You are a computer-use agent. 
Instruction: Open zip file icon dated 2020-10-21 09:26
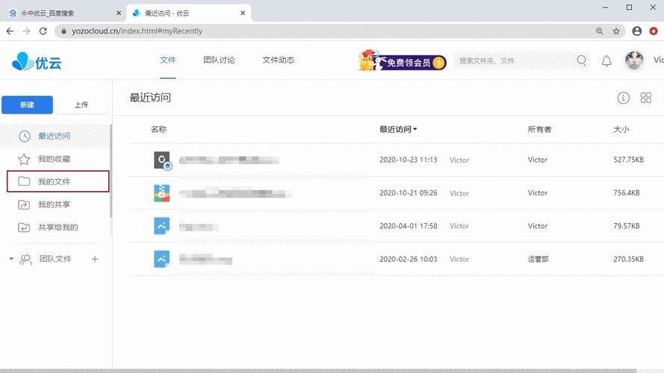162,193
